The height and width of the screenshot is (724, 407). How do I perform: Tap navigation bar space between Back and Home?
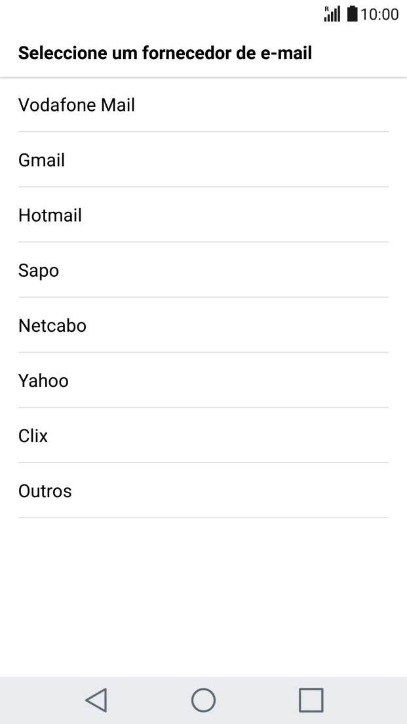[149, 700]
